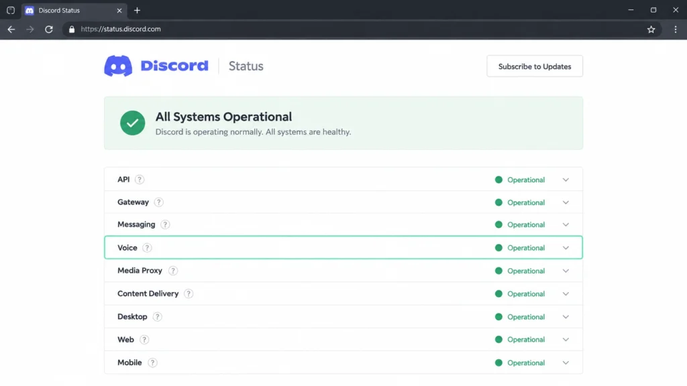Click the tab search icon at top left
Viewport: 687px width, 386px height.
click(x=11, y=10)
